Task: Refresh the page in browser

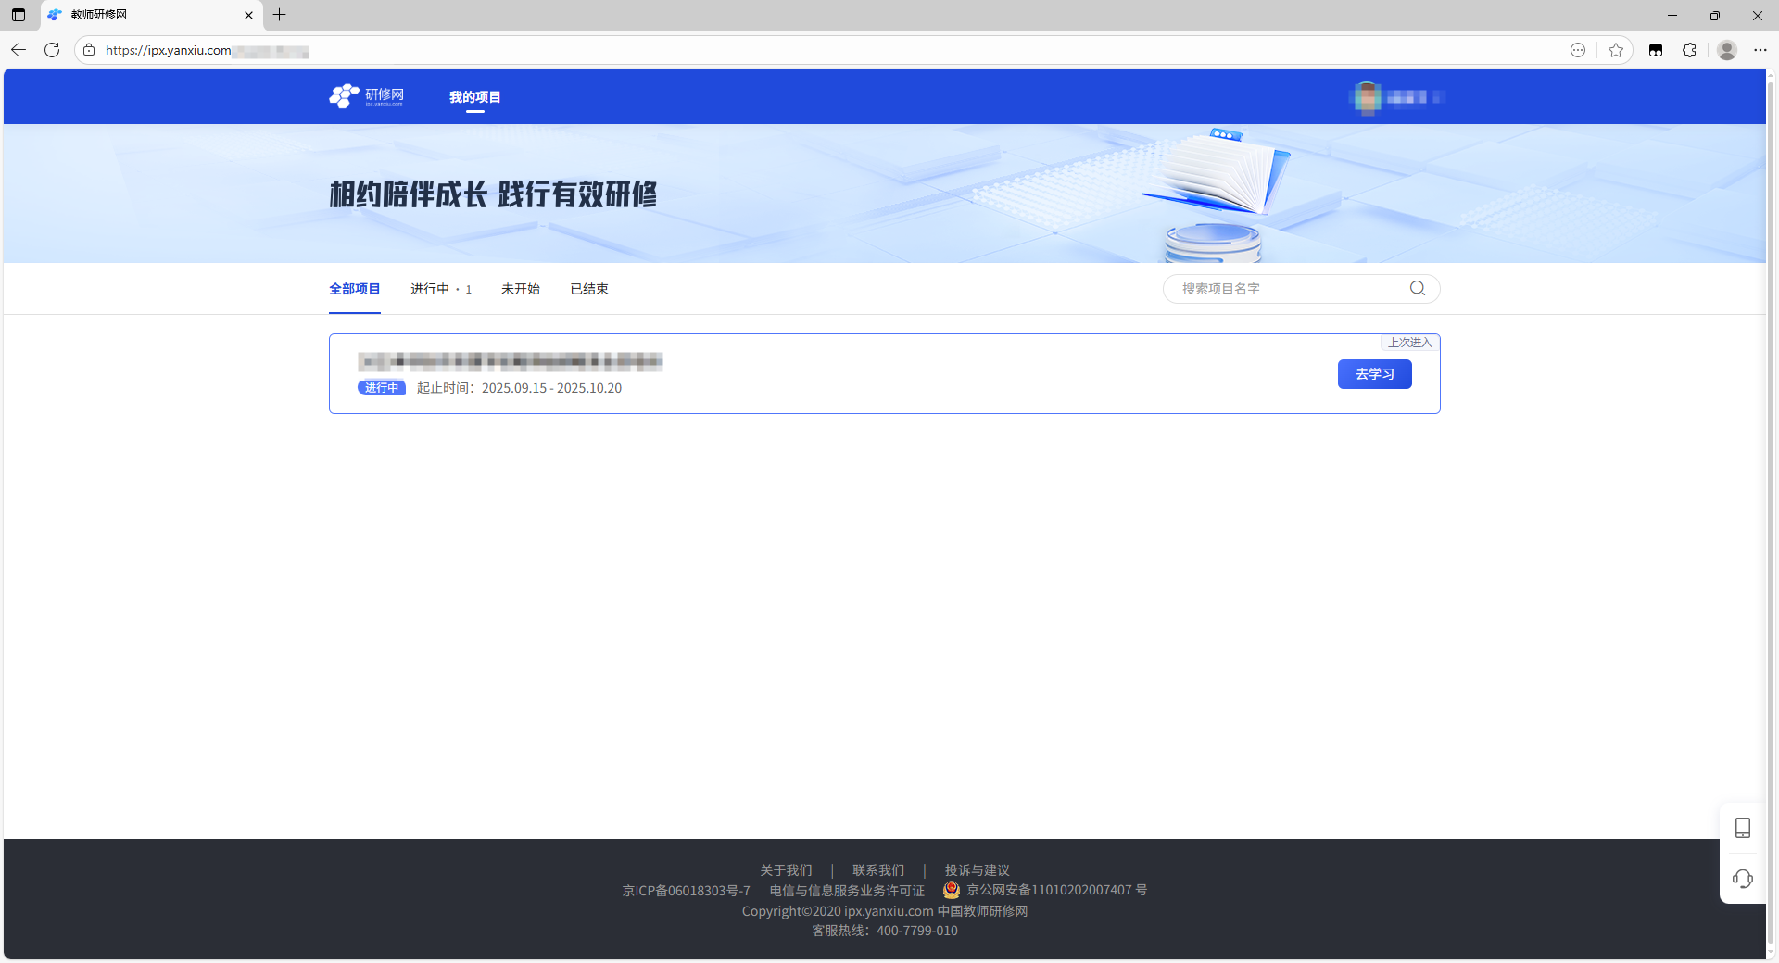Action: pyautogui.click(x=52, y=50)
